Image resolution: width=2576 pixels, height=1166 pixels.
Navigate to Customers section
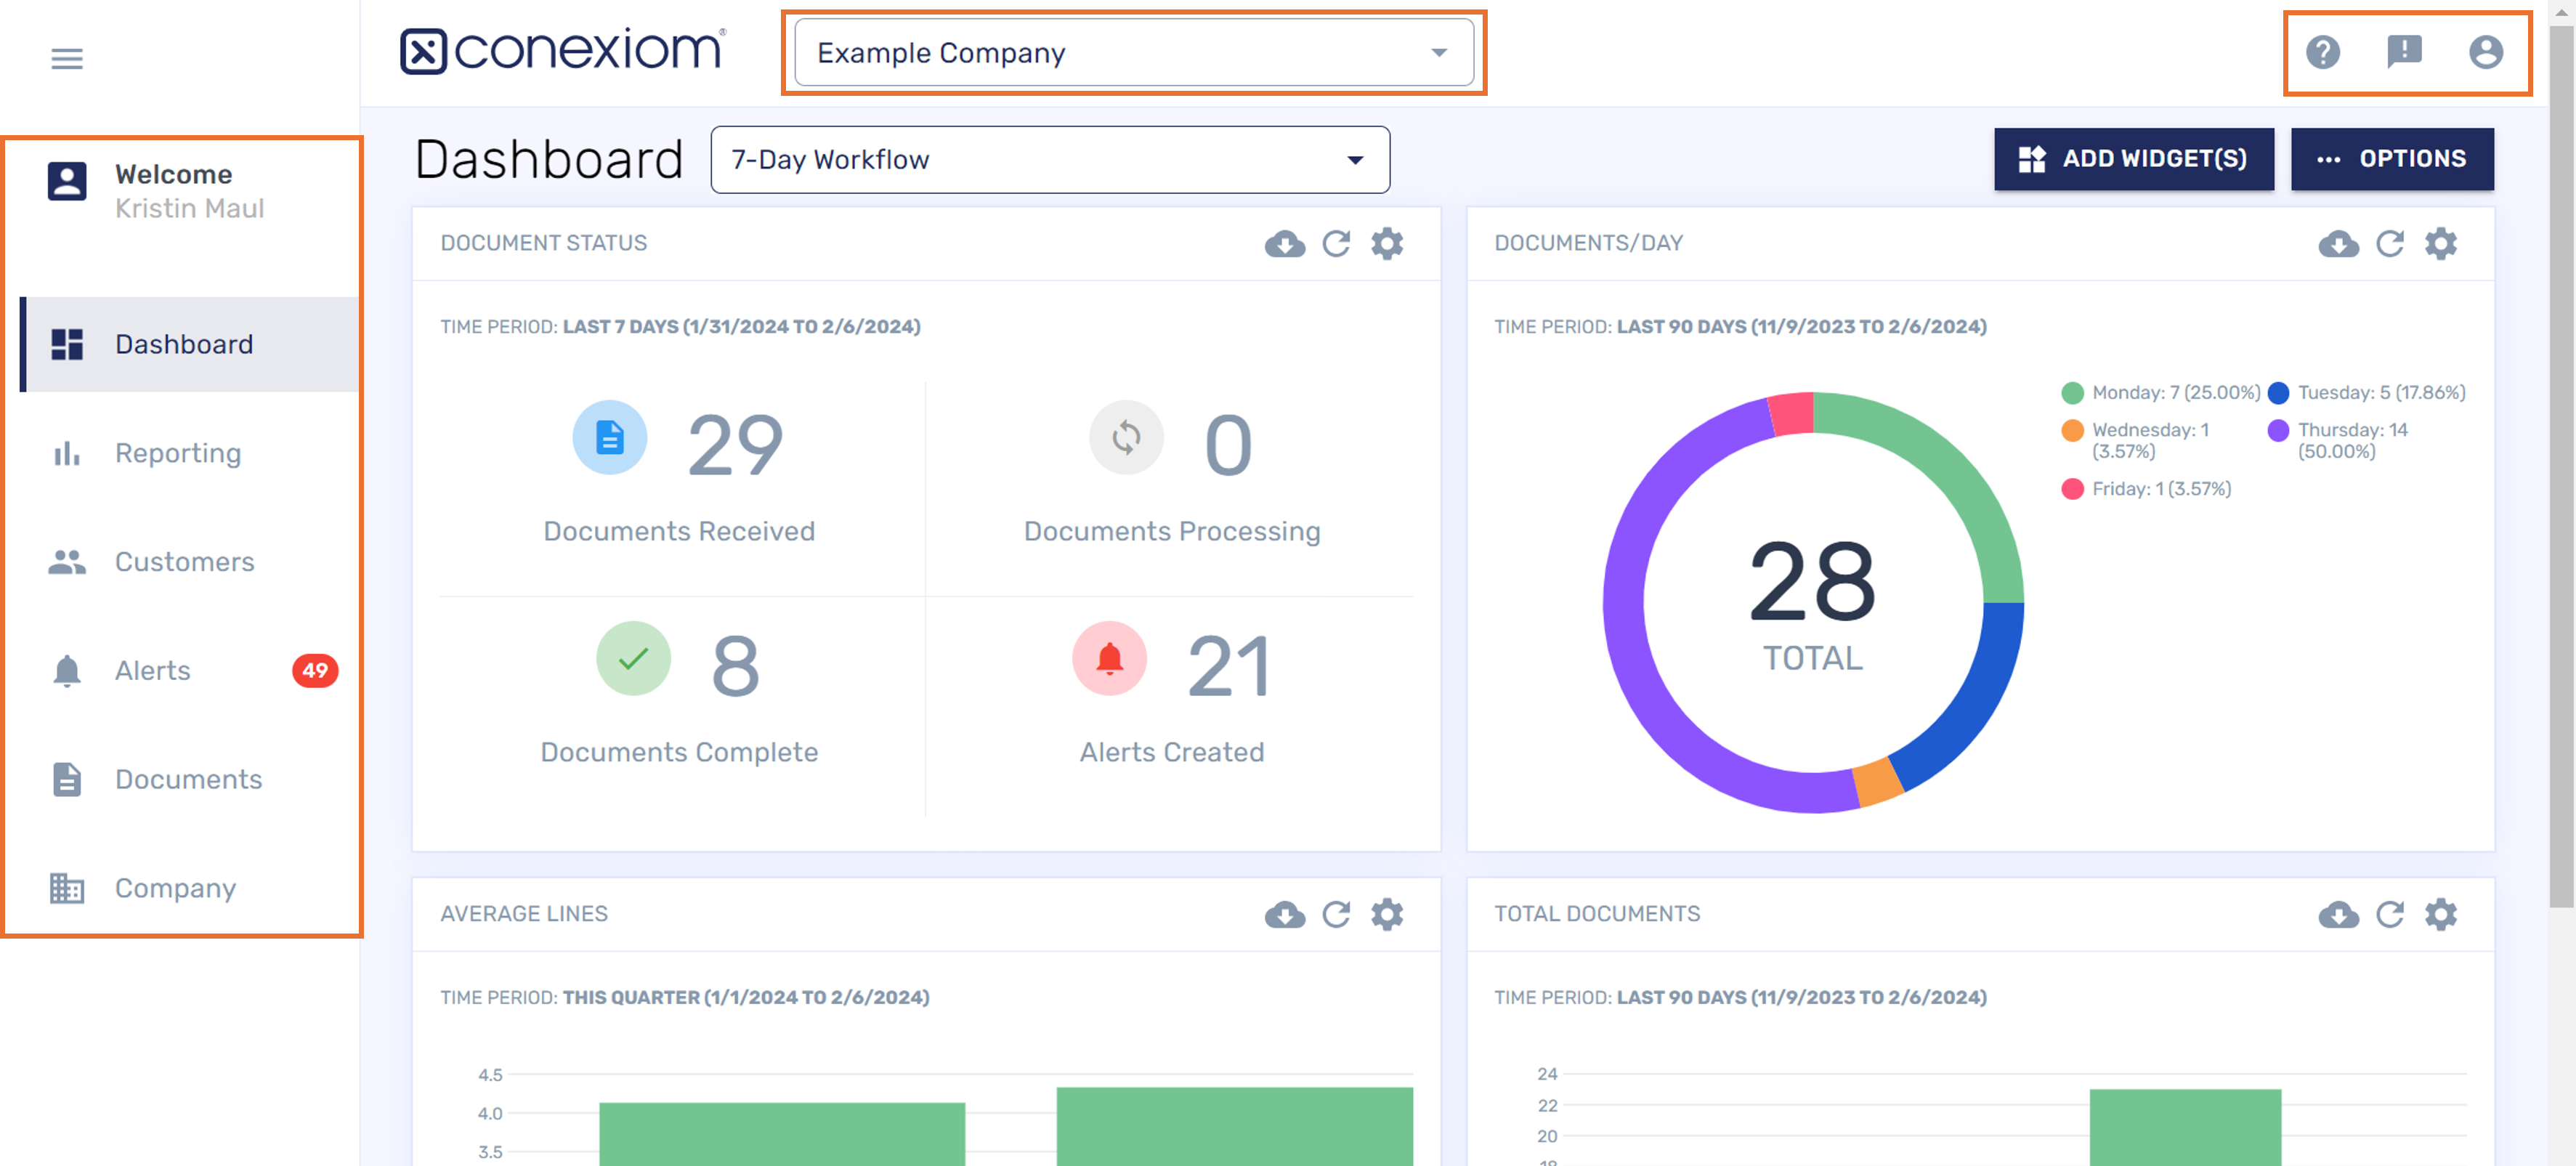(x=184, y=562)
